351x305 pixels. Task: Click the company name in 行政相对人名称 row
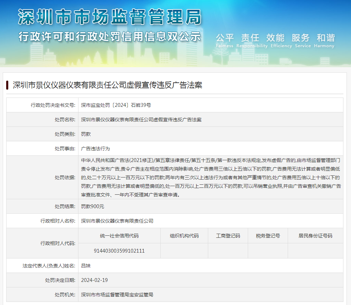coord(117,221)
